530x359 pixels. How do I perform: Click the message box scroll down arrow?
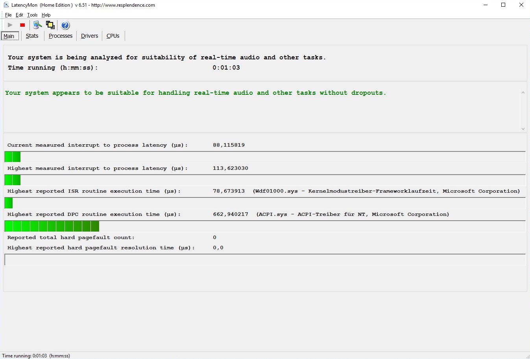(523, 129)
